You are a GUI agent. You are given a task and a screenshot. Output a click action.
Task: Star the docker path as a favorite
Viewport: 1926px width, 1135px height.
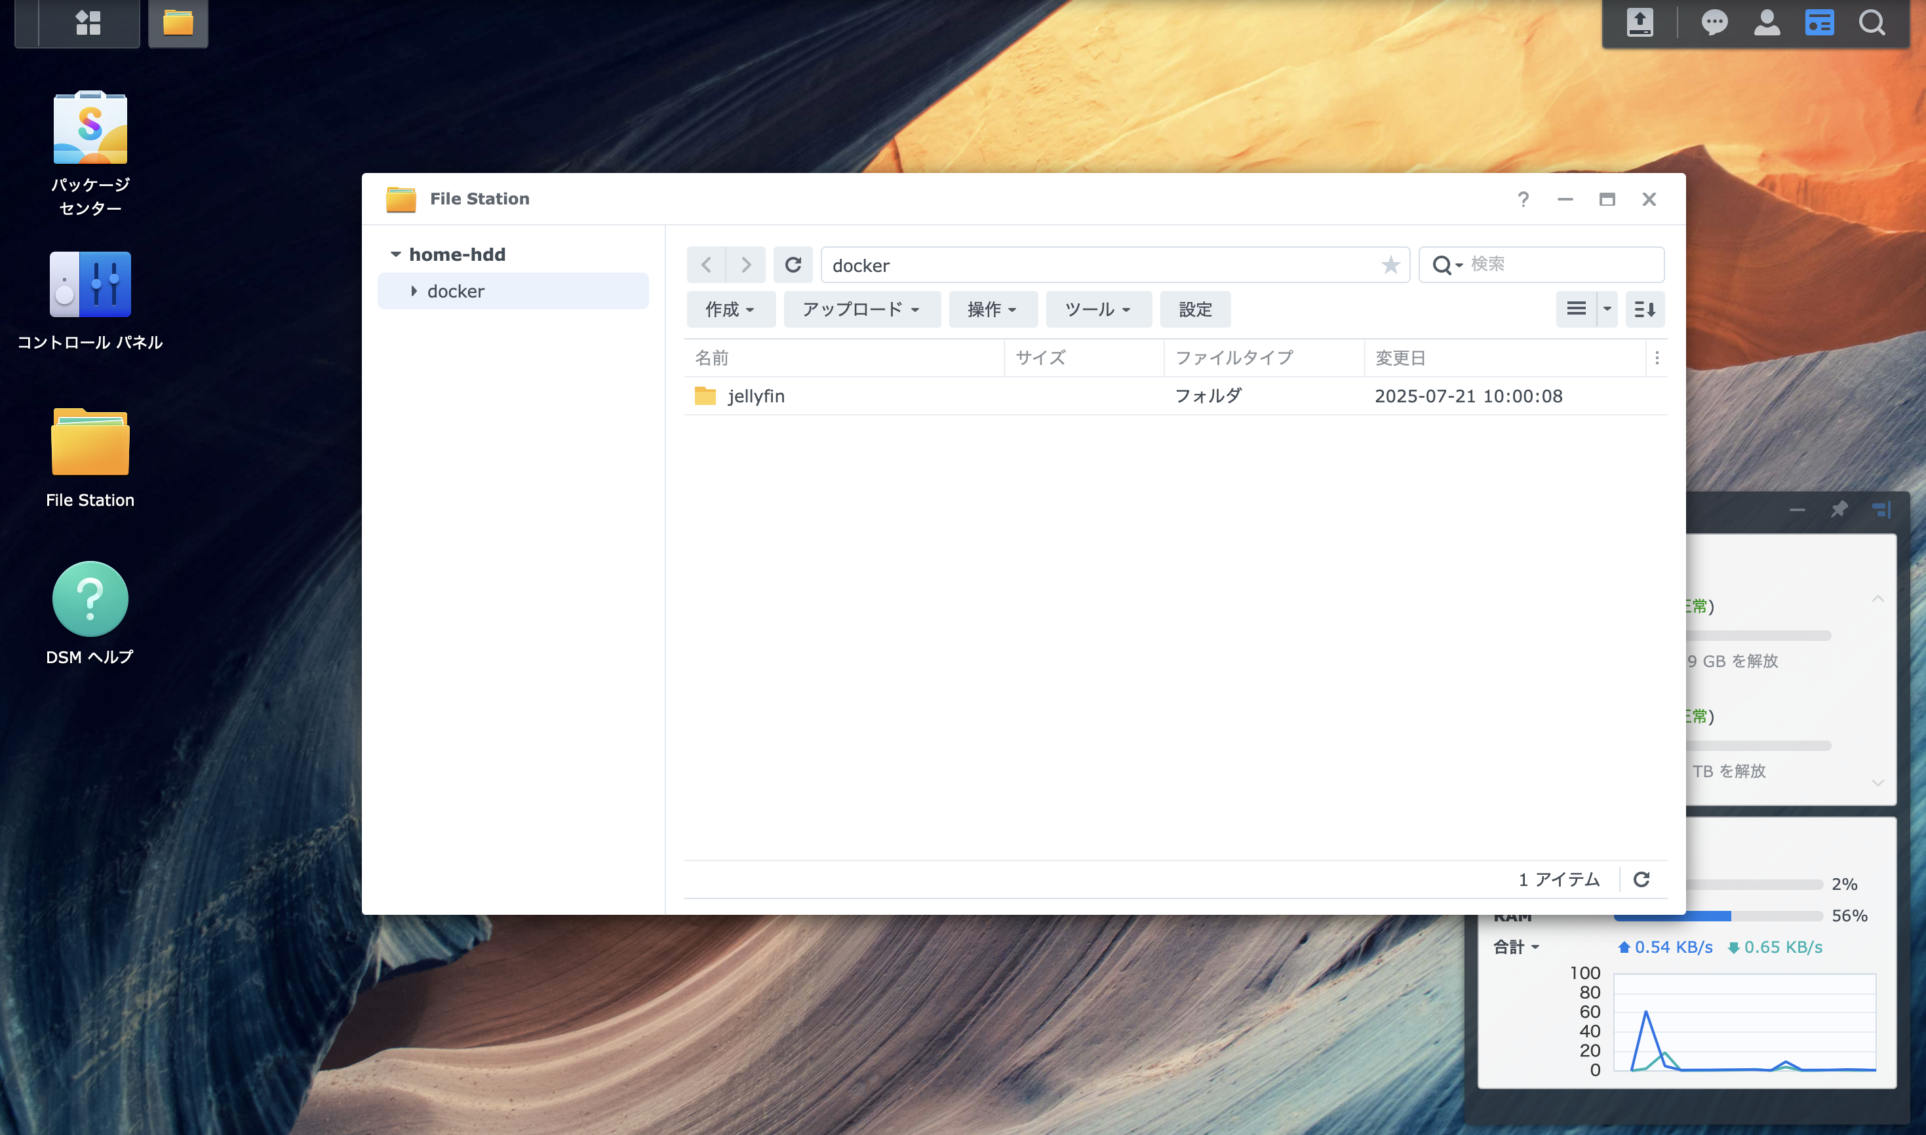point(1390,265)
